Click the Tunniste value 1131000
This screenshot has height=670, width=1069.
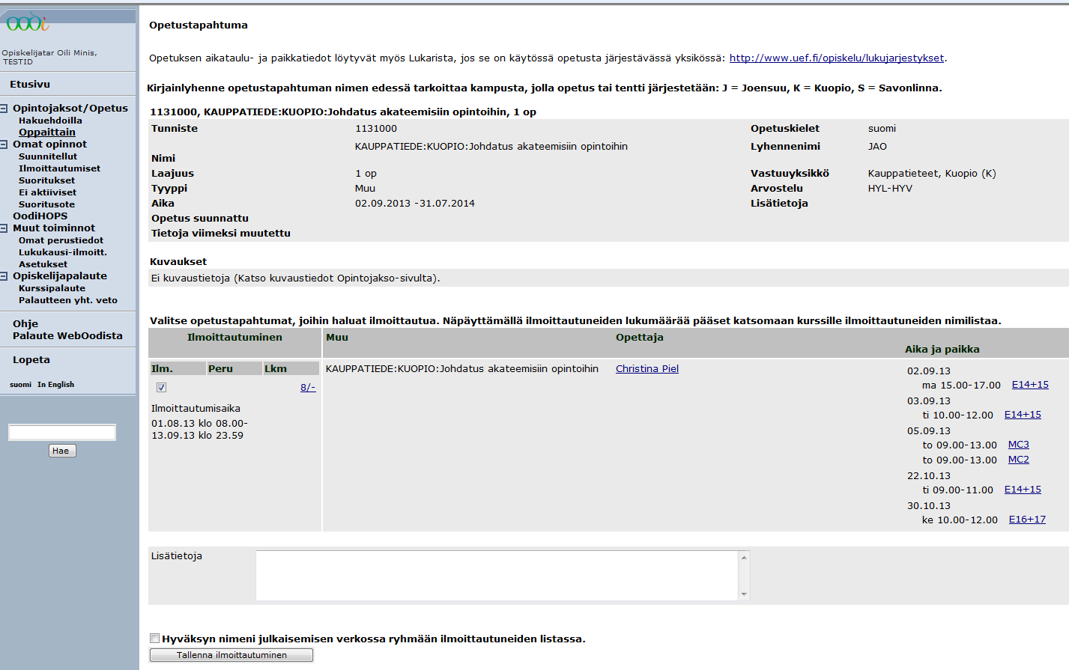376,129
